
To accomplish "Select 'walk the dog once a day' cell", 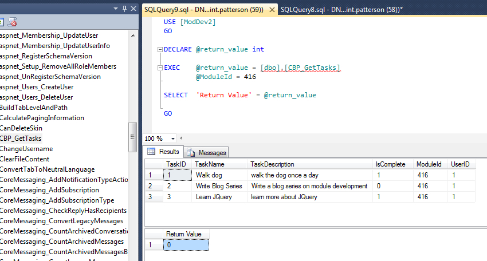I will (x=309, y=175).
